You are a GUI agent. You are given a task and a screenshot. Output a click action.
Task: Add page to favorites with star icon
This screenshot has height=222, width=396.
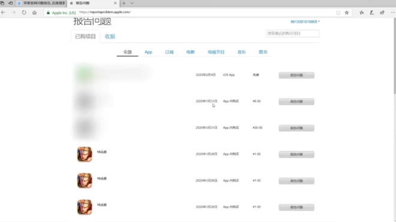(x=347, y=13)
